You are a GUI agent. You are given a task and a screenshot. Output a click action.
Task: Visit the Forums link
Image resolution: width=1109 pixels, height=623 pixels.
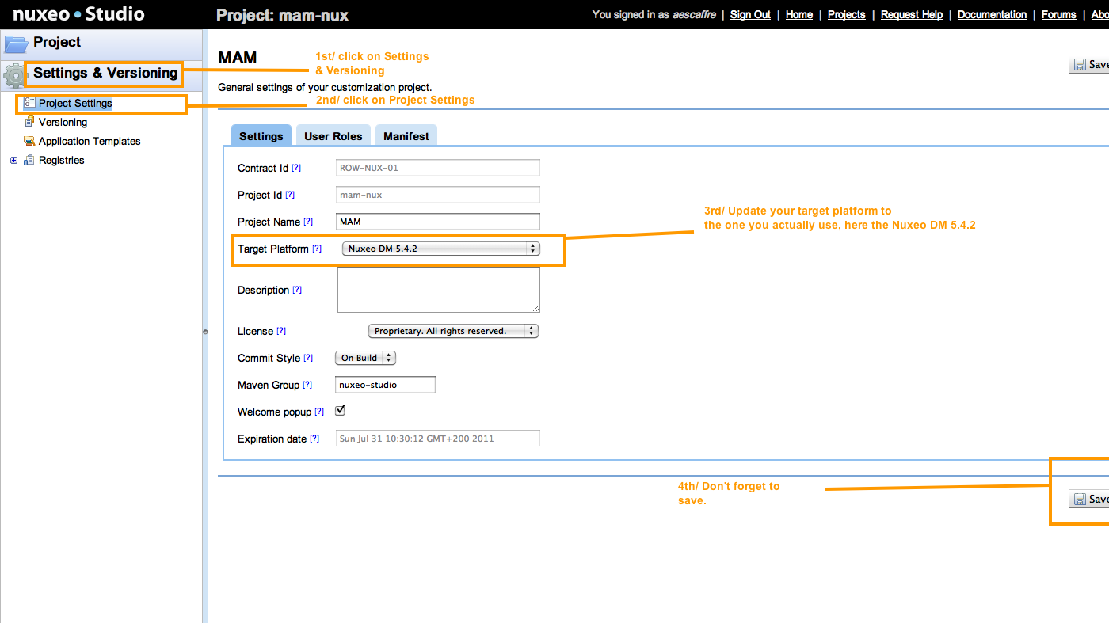(x=1058, y=14)
